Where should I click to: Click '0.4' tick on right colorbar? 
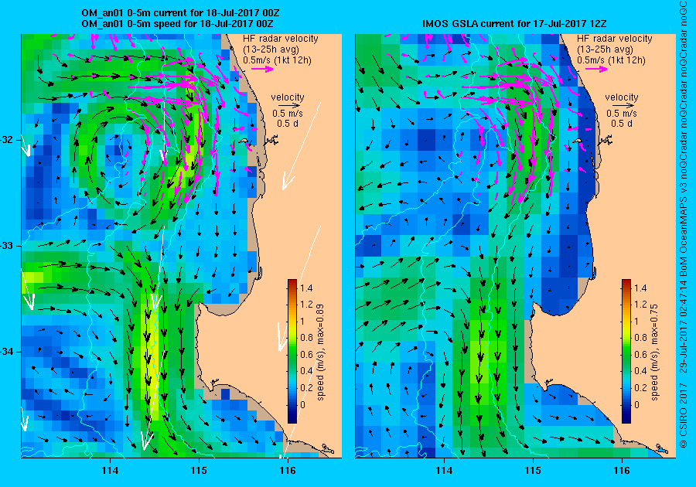pyautogui.click(x=640, y=371)
